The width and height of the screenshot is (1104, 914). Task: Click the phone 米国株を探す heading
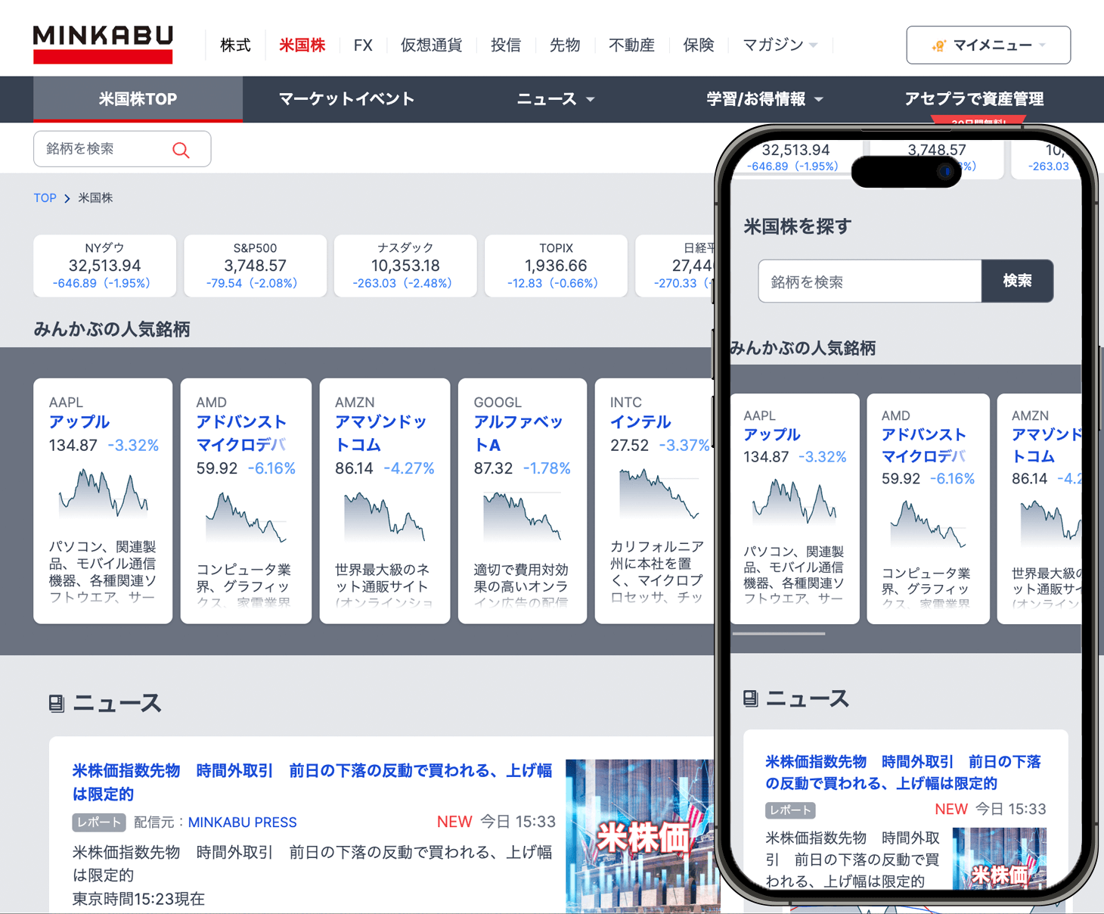(x=798, y=226)
